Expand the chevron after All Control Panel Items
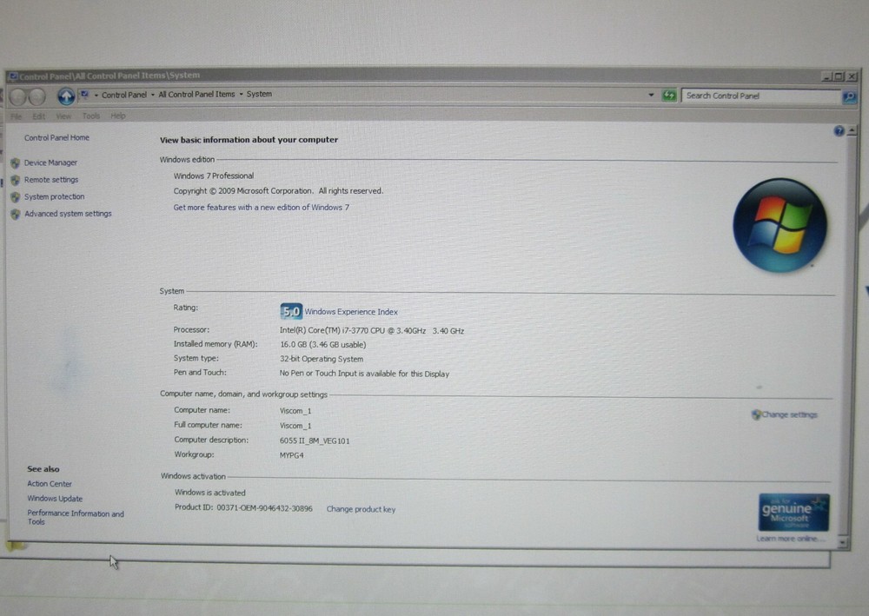 pyautogui.click(x=241, y=94)
